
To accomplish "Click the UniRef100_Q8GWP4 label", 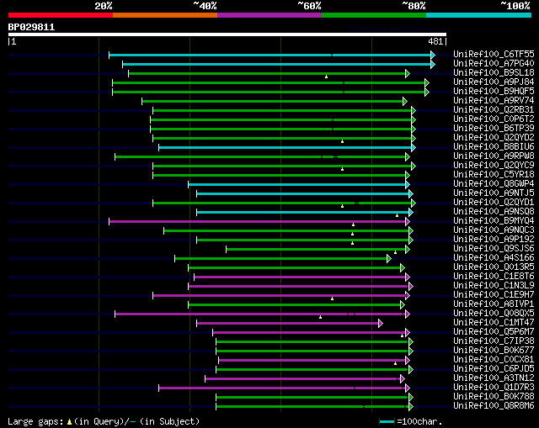I will [x=494, y=183].
